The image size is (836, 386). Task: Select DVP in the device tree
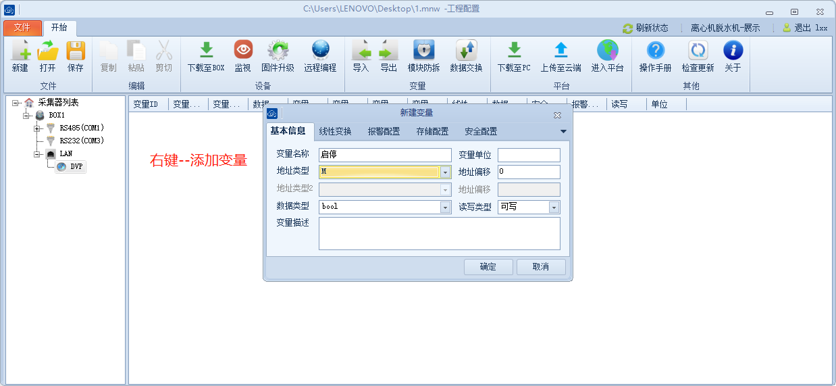pos(71,167)
